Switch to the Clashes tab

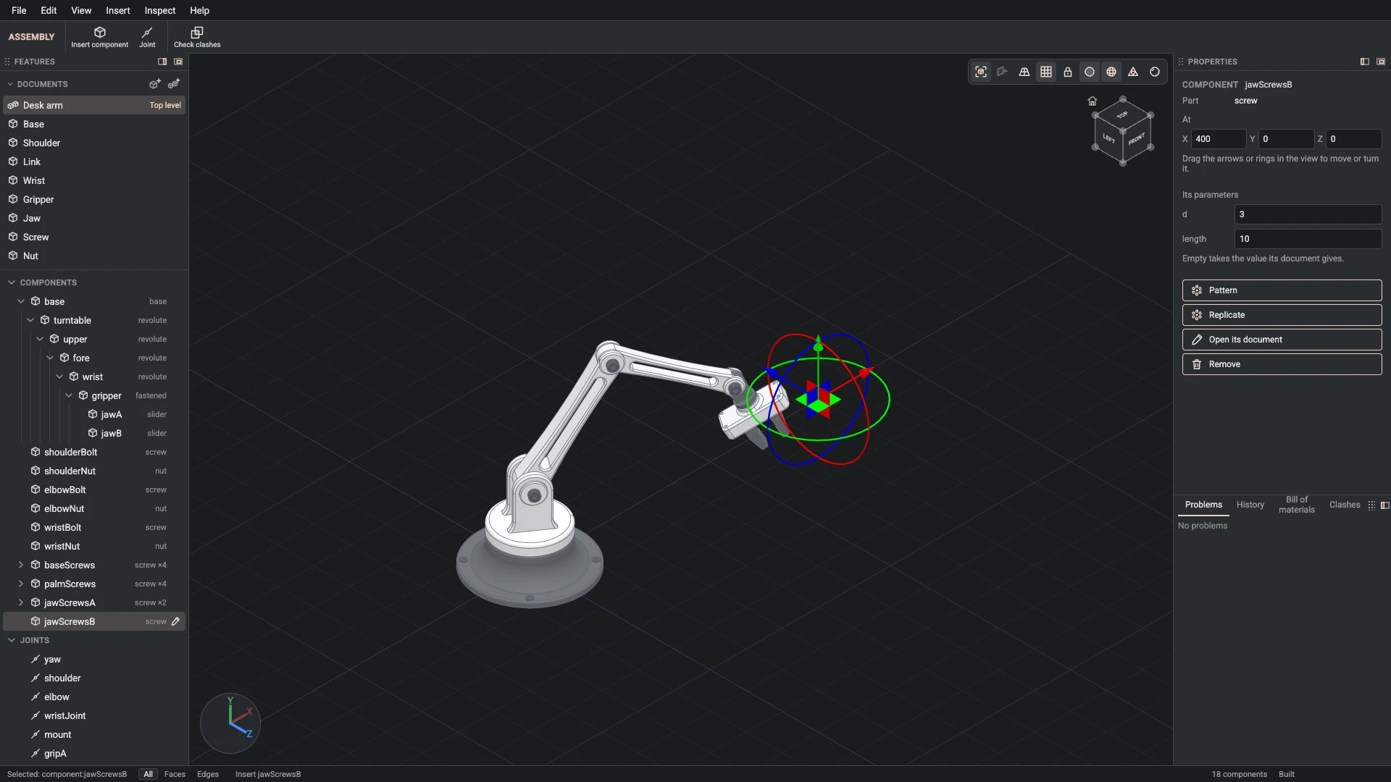coord(1345,505)
